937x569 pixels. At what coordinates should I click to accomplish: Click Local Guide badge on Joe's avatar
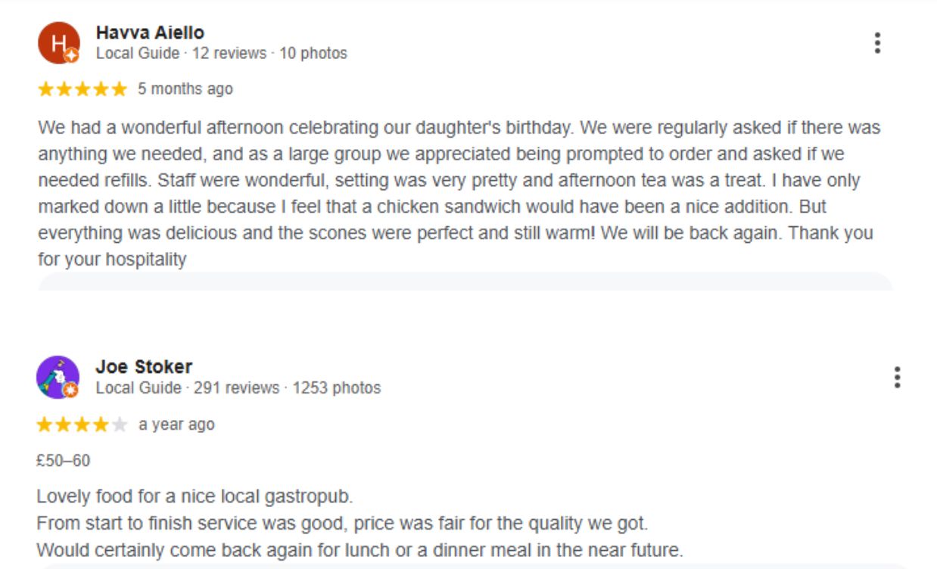click(70, 390)
